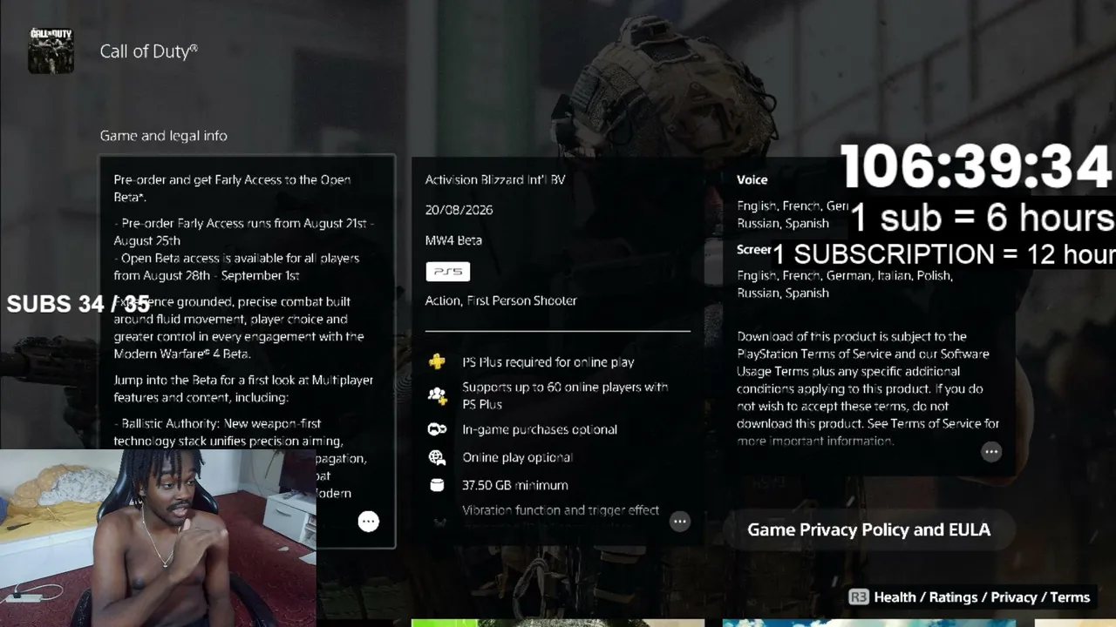Click the "1 sub = 6 hours" overlay text

(983, 219)
